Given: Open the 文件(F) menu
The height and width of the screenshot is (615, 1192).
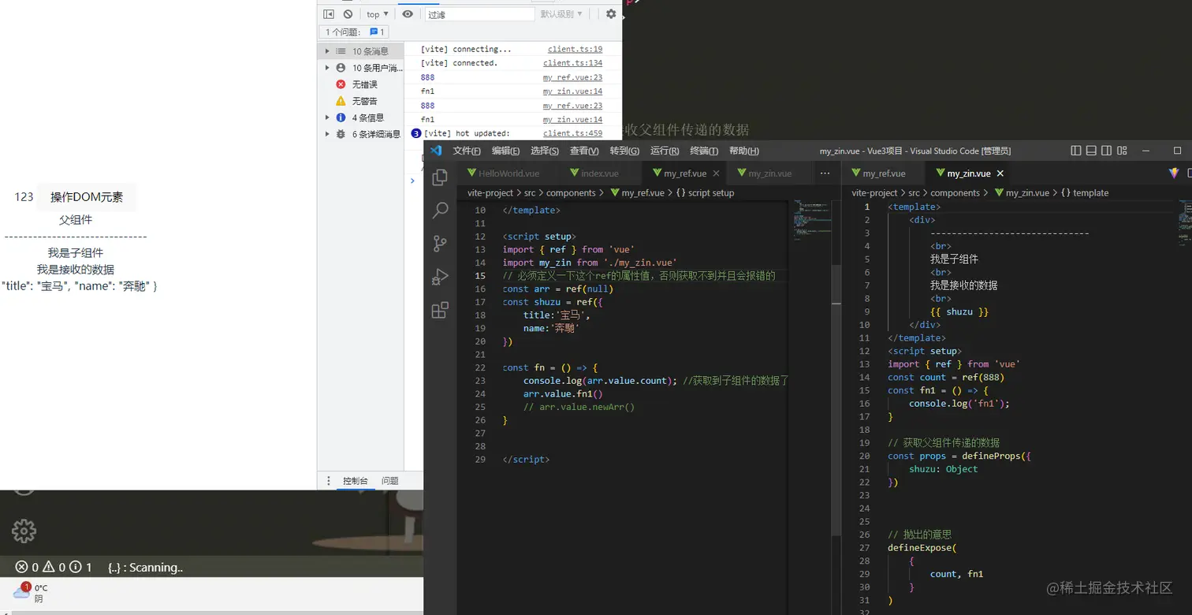Looking at the screenshot, I should 467,151.
